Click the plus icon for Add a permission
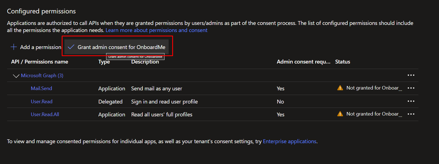The width and height of the screenshot is (439, 164). pyautogui.click(x=14, y=47)
